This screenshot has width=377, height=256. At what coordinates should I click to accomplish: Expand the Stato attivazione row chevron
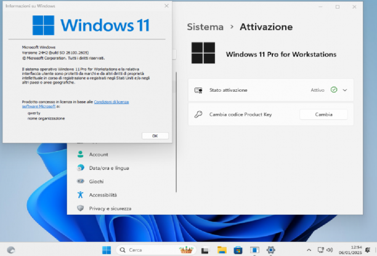click(345, 90)
